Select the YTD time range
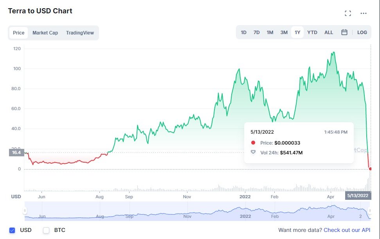 point(312,32)
